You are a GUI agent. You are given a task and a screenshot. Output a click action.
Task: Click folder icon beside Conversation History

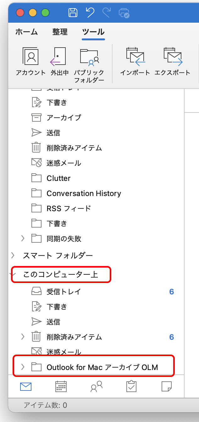[36, 193]
